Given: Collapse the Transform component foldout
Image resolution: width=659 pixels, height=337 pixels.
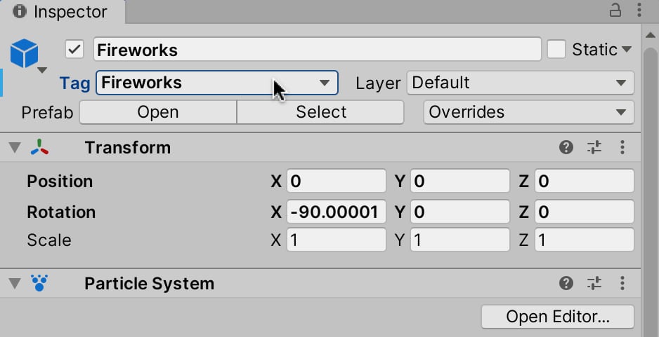Looking at the screenshot, I should [15, 148].
